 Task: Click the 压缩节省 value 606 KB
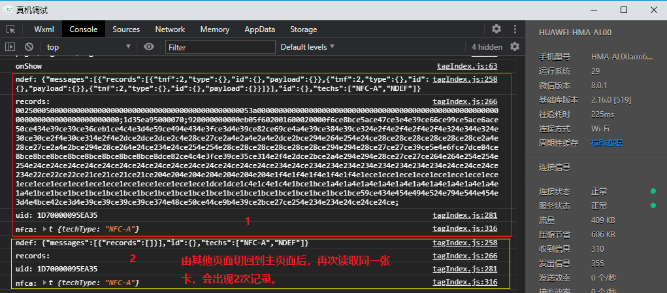click(603, 235)
